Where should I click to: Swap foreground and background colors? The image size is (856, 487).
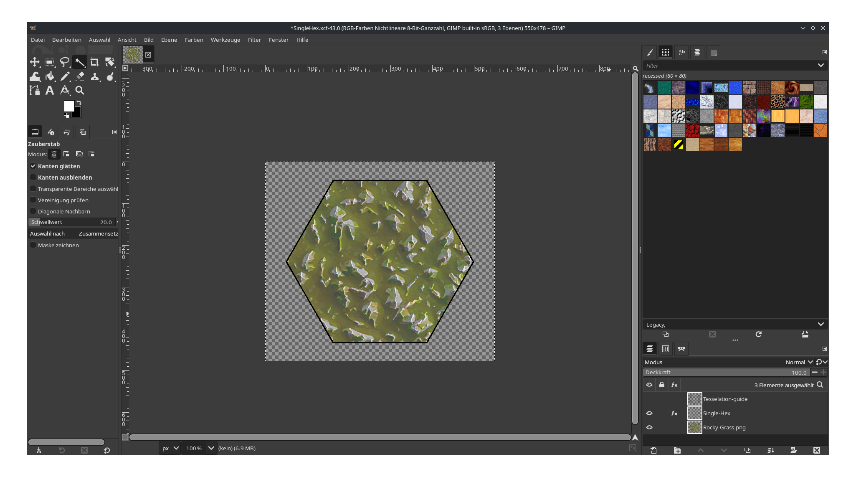coord(79,103)
